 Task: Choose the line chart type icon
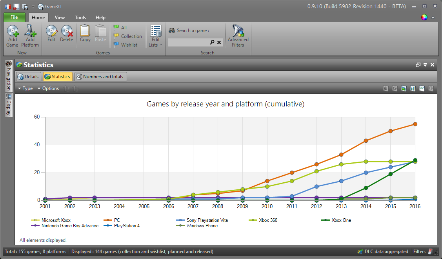click(422, 88)
